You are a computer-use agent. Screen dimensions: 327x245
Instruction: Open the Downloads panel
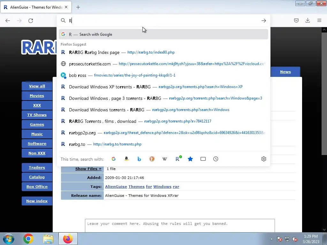pos(308,20)
